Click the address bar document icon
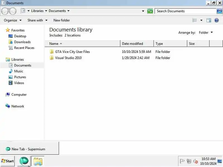The height and width of the screenshot is (167, 223). [x=23, y=11]
